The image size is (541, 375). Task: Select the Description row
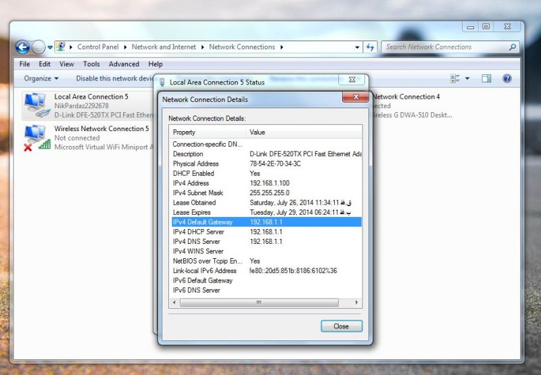[x=266, y=154]
